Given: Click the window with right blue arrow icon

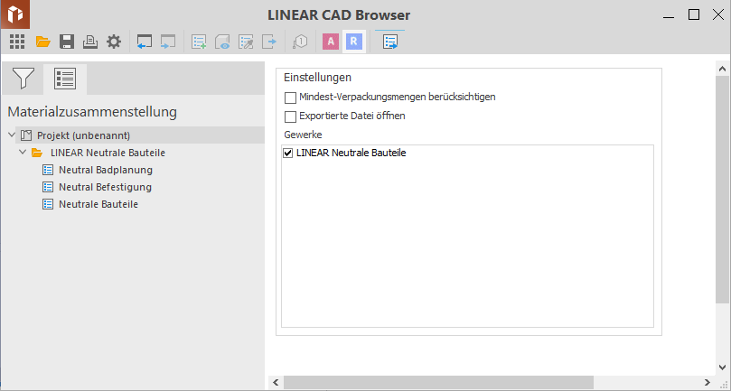Looking at the screenshot, I should pos(168,42).
